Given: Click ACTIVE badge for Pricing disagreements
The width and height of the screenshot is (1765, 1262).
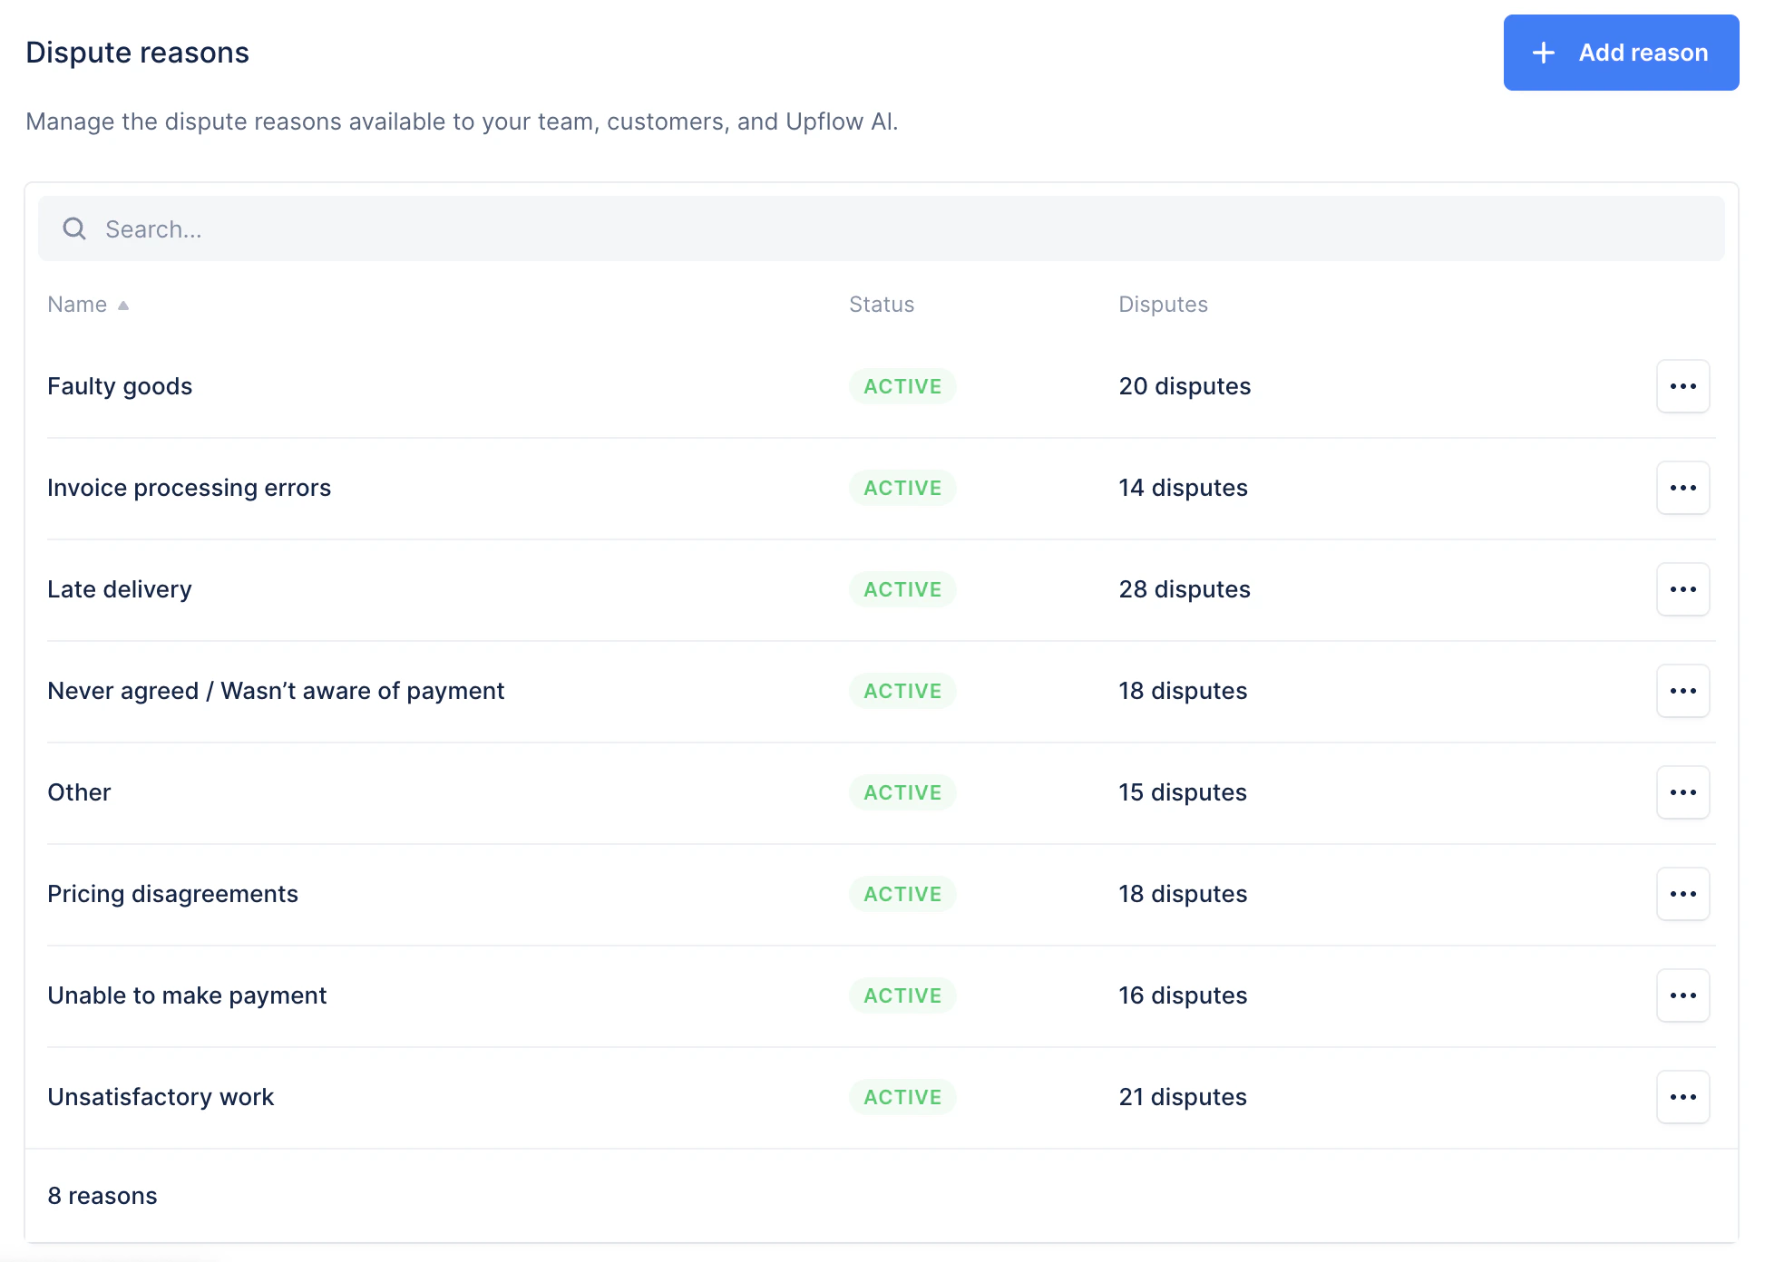Looking at the screenshot, I should click(902, 894).
